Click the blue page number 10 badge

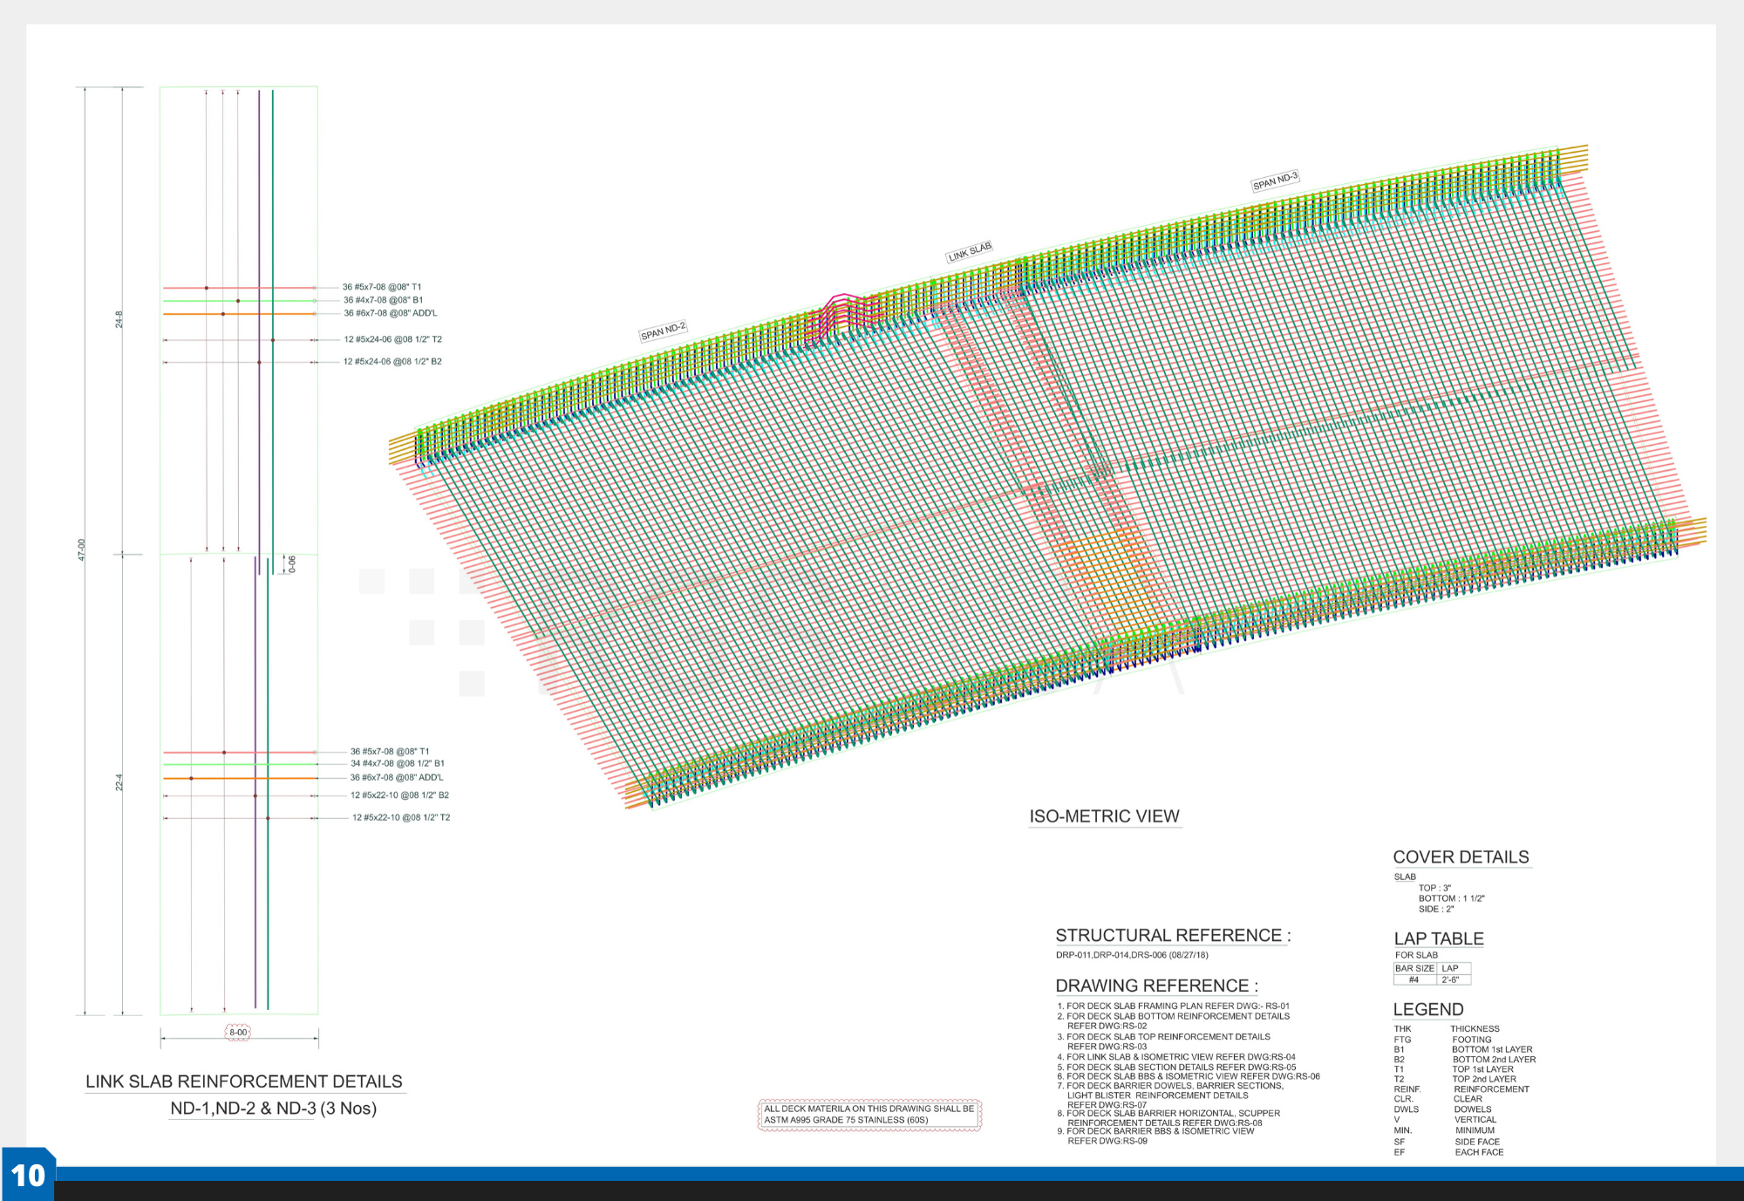28,1175
